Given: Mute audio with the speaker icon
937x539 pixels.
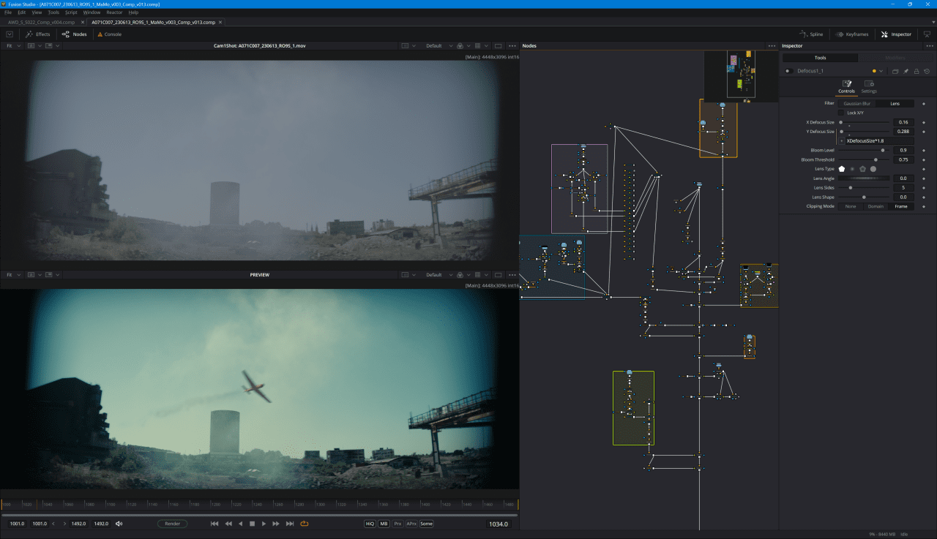Looking at the screenshot, I should pyautogui.click(x=119, y=524).
